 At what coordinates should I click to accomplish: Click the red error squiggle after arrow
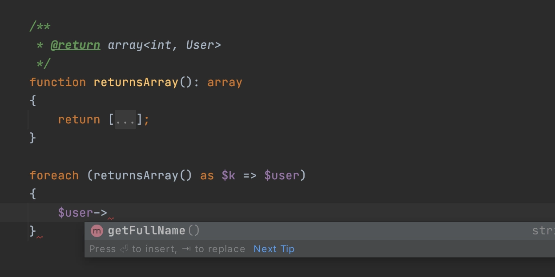111,218
